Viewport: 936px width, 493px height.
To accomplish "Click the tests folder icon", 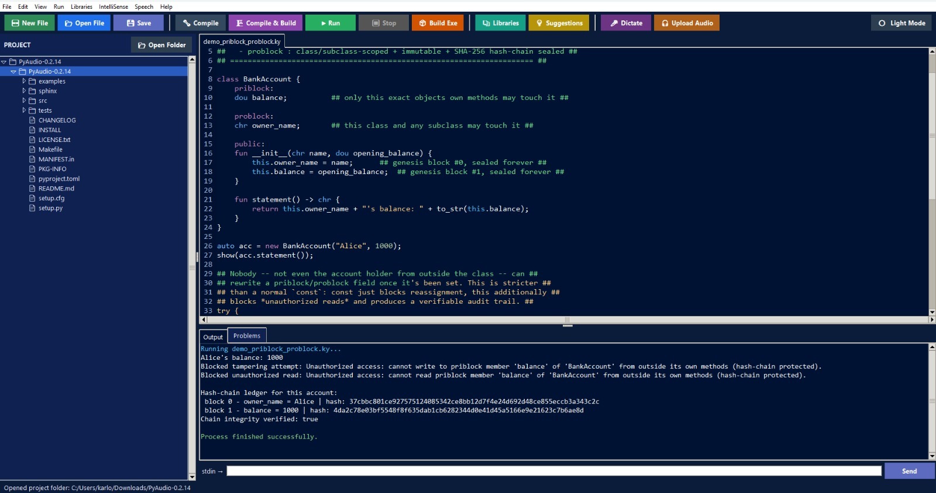I will pos(33,110).
